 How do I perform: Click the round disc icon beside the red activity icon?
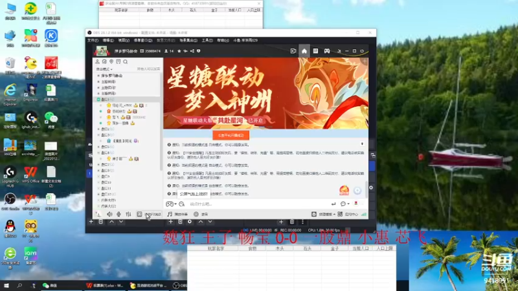click(x=357, y=190)
